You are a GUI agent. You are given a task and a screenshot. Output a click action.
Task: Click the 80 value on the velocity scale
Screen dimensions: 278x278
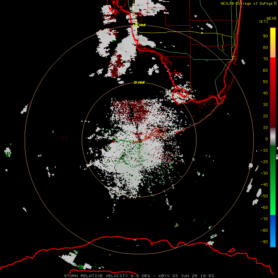[265, 48]
